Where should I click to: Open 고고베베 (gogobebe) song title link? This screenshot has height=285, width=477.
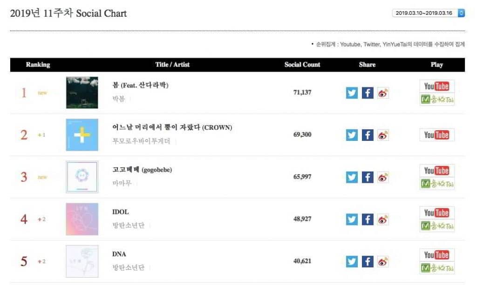tap(142, 170)
